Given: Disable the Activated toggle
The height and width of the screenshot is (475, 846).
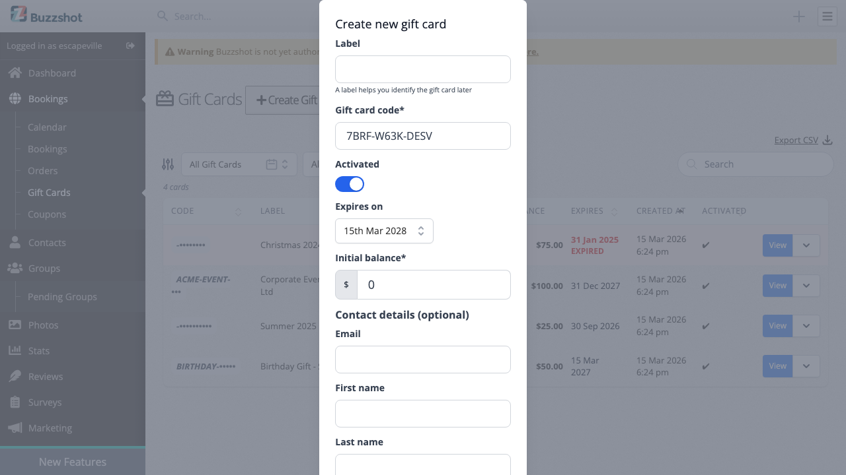Looking at the screenshot, I should 350,183.
